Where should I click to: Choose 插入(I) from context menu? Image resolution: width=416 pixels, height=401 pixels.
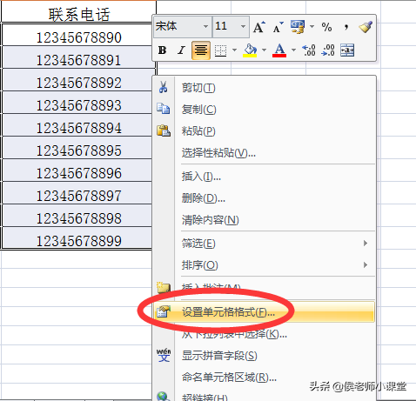point(264,177)
